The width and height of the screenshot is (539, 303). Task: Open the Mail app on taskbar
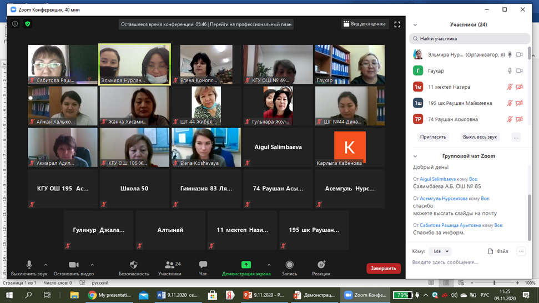click(x=144, y=295)
